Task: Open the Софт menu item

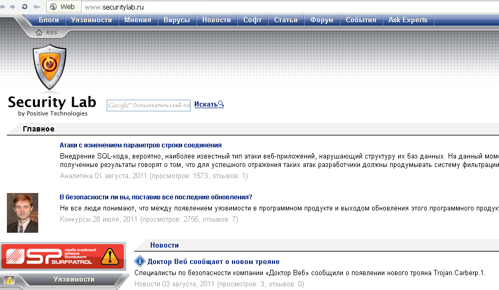Action: point(252,20)
